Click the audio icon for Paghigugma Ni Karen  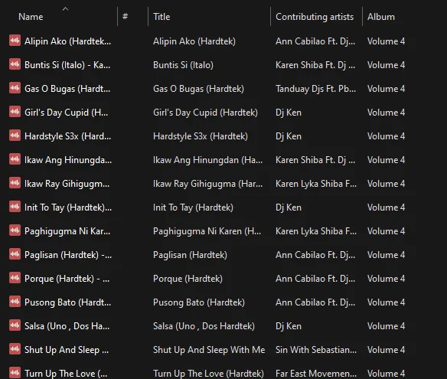[x=15, y=230]
